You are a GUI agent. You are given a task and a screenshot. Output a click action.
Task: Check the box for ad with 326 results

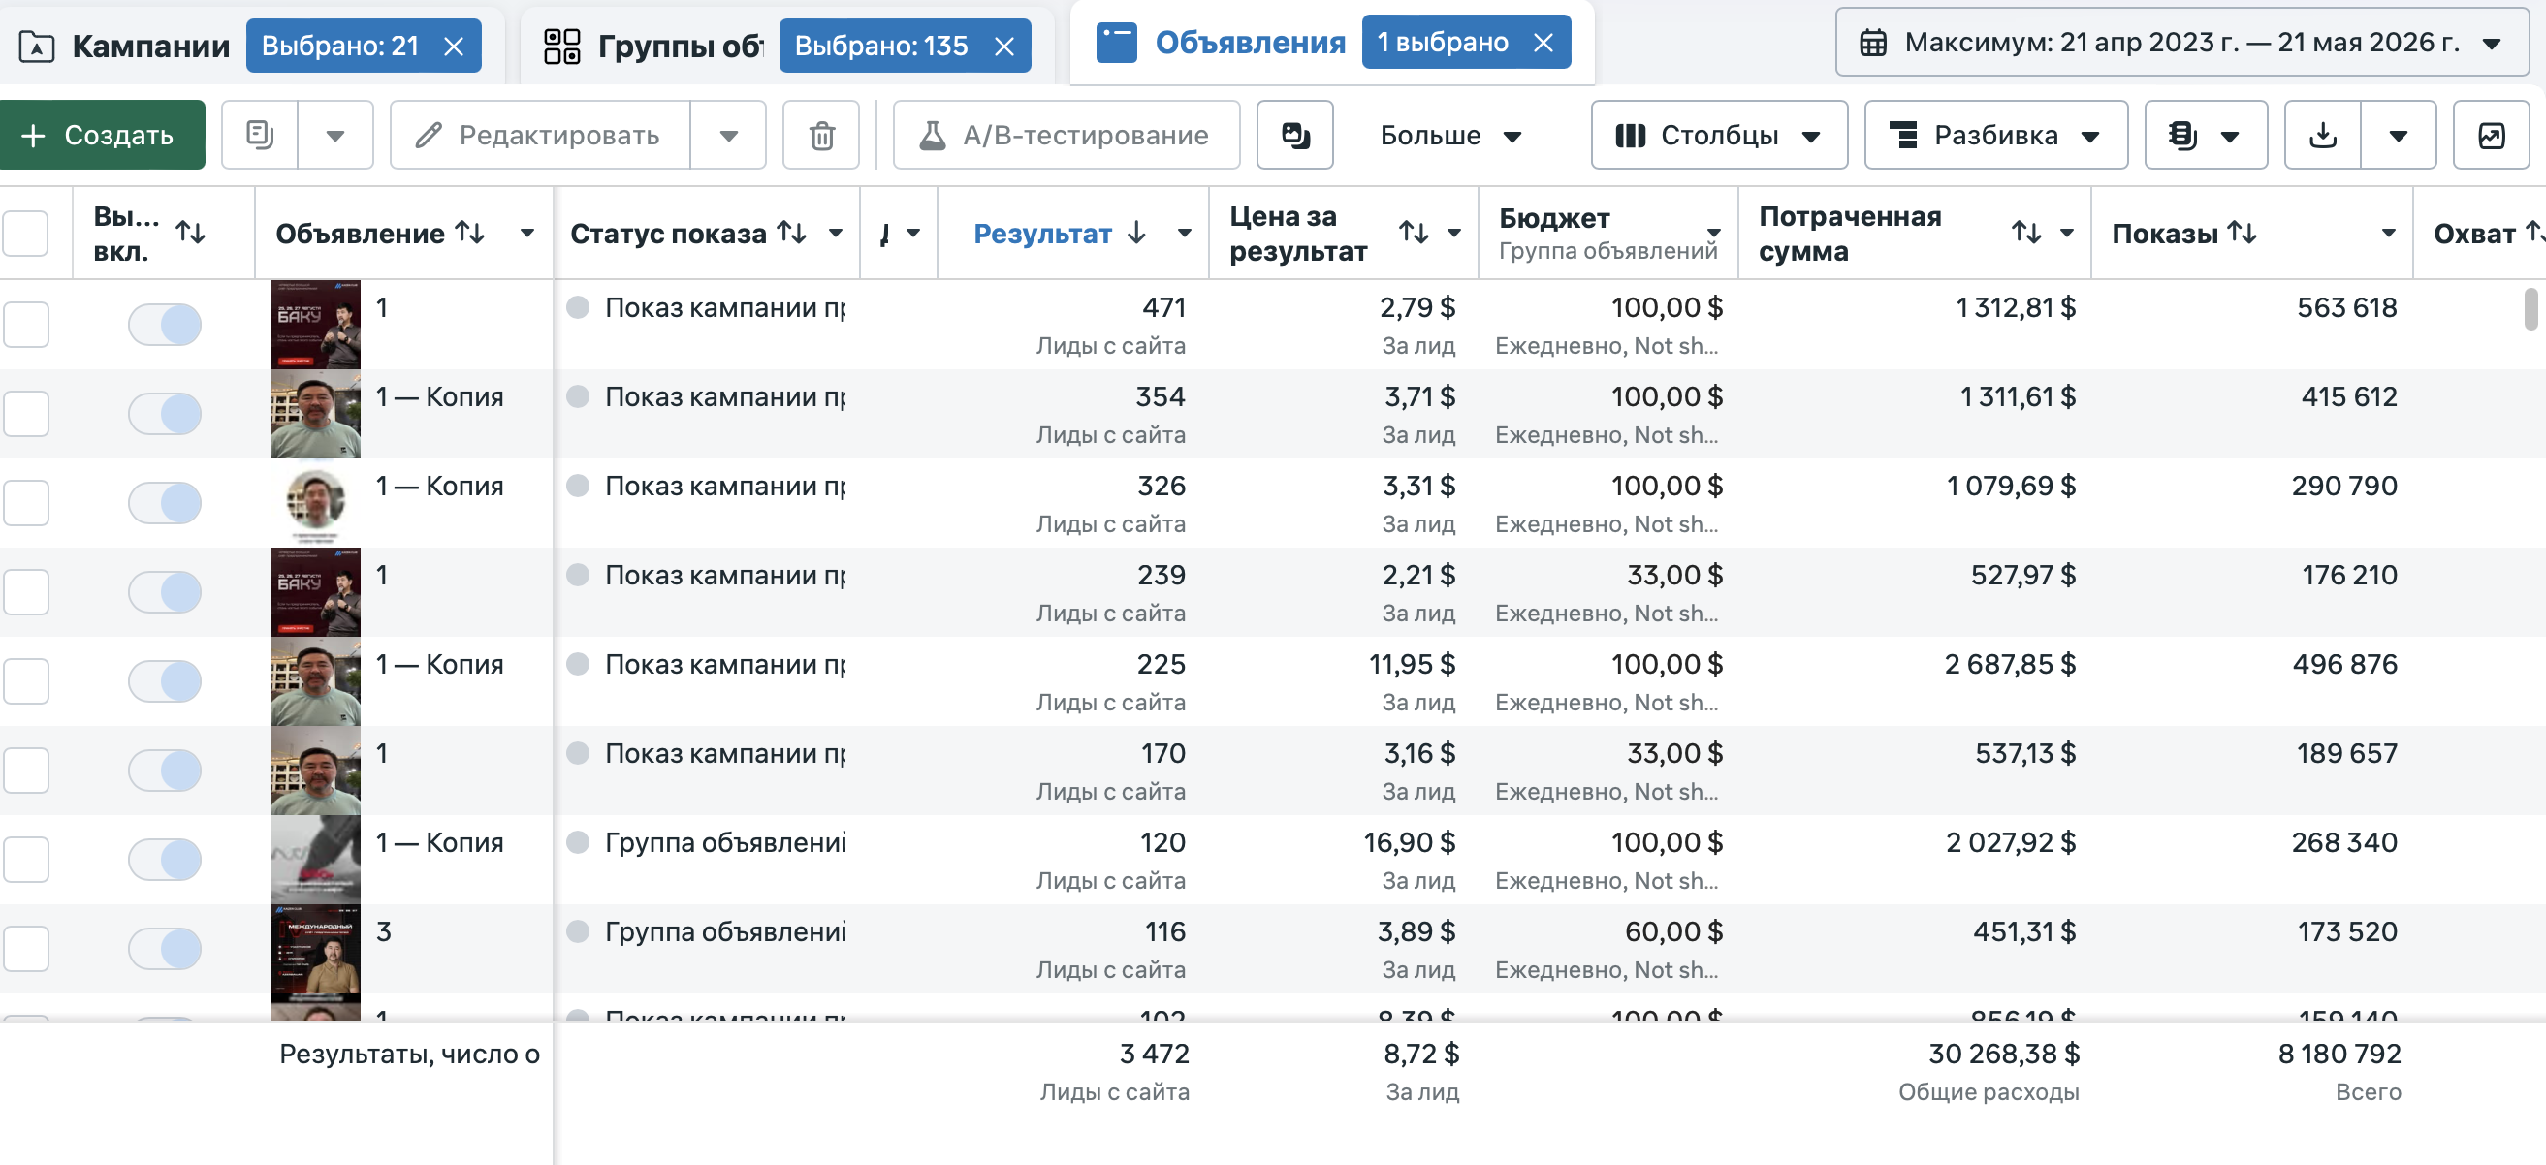pos(26,502)
